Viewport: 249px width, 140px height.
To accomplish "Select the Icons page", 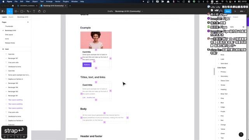I will point(7,39).
